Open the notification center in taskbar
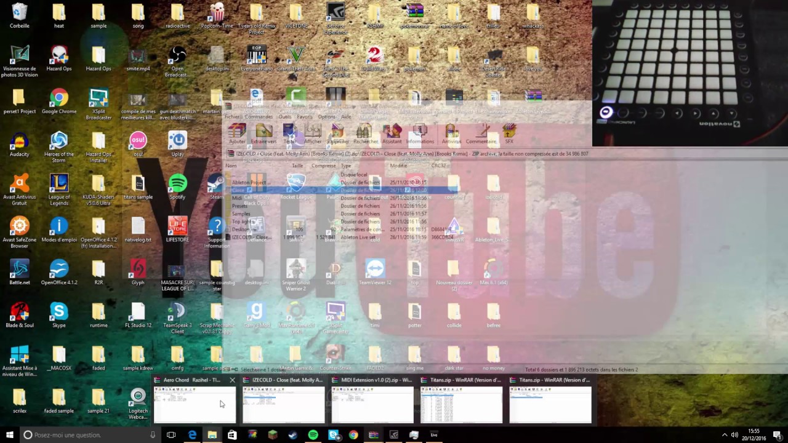Image resolution: width=788 pixels, height=443 pixels. pyautogui.click(x=778, y=434)
